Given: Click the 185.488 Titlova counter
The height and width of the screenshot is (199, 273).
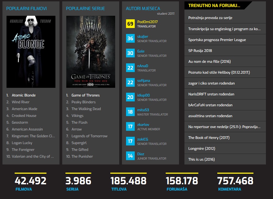Looking at the screenshot, I should click(x=128, y=181).
